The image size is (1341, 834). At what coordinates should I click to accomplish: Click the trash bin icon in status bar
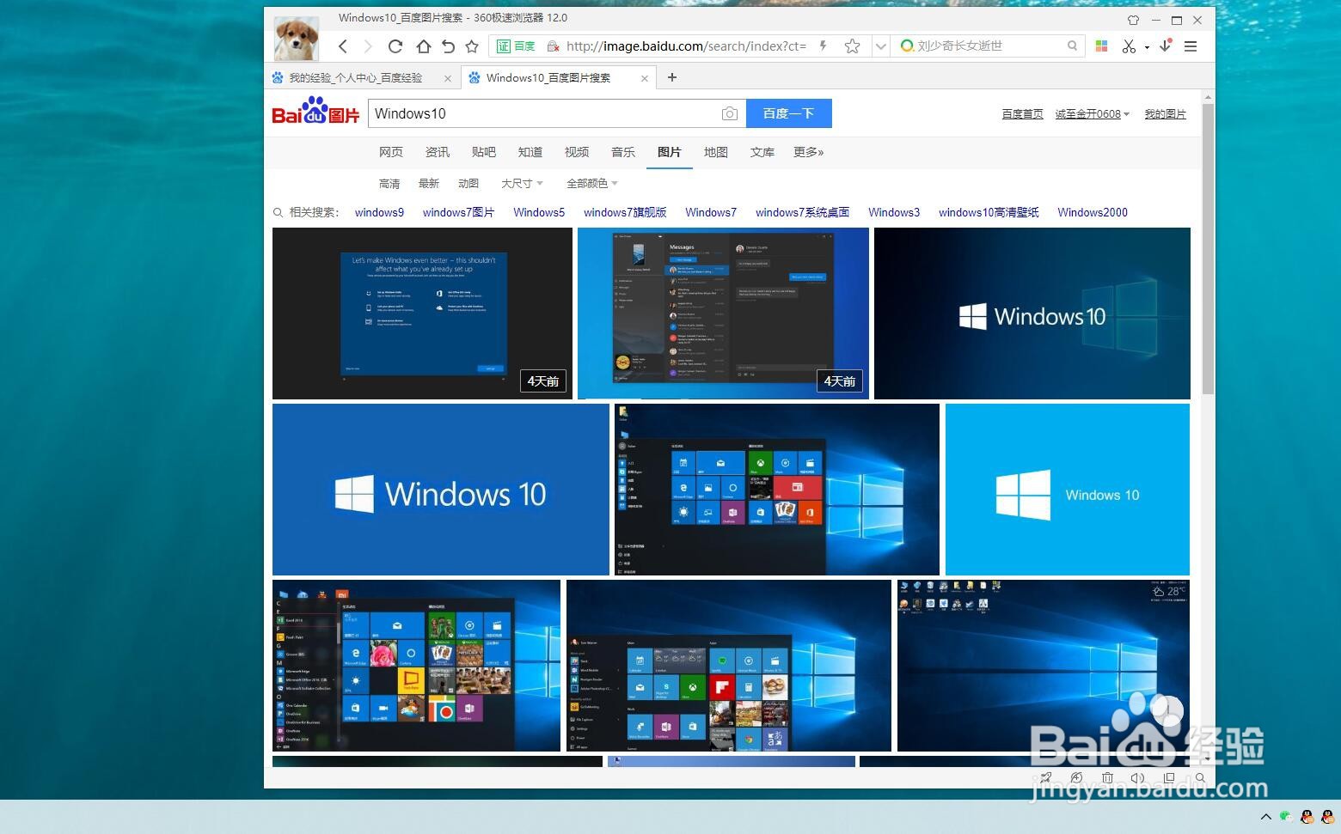pyautogui.click(x=1107, y=778)
